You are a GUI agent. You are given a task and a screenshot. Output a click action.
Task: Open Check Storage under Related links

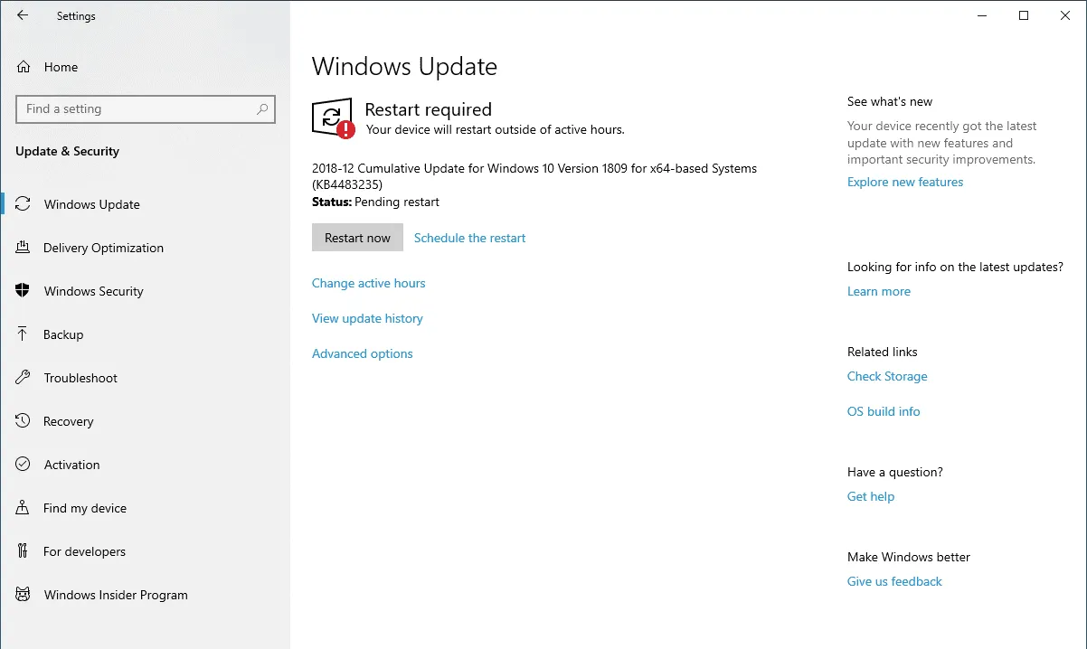(x=887, y=376)
